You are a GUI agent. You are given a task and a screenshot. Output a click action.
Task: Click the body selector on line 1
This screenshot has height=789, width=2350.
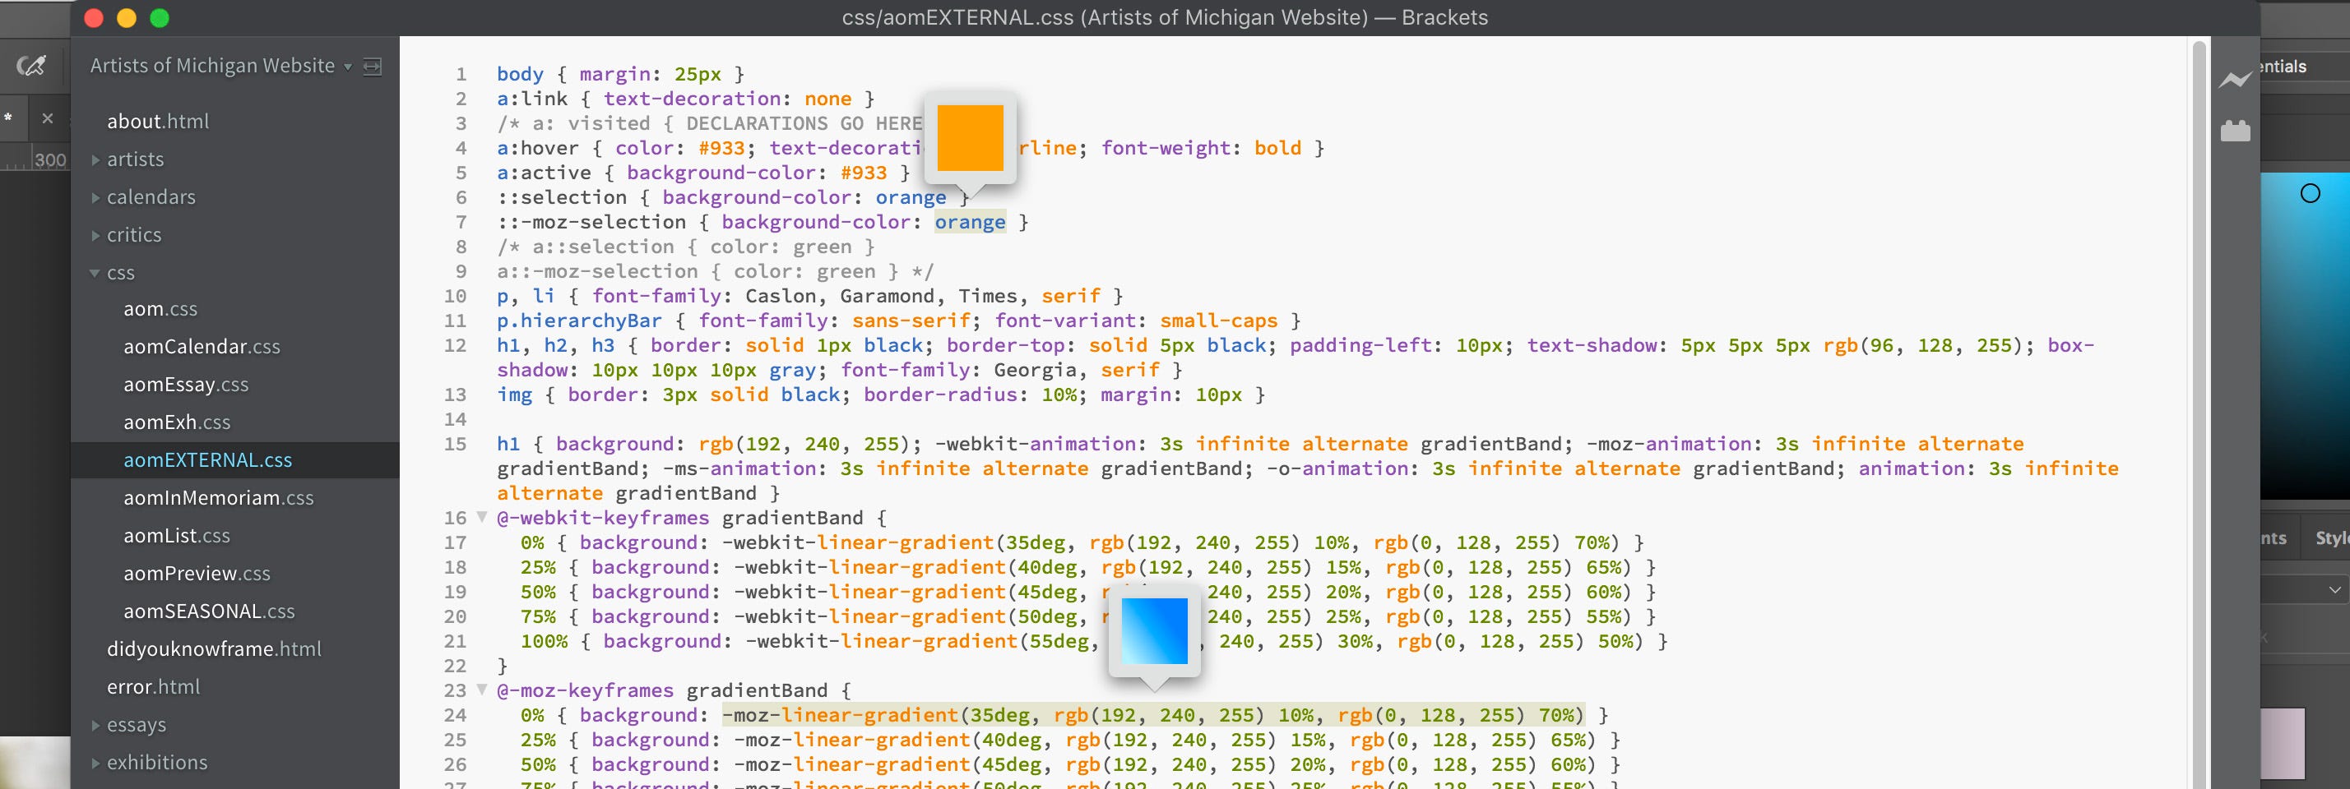520,74
